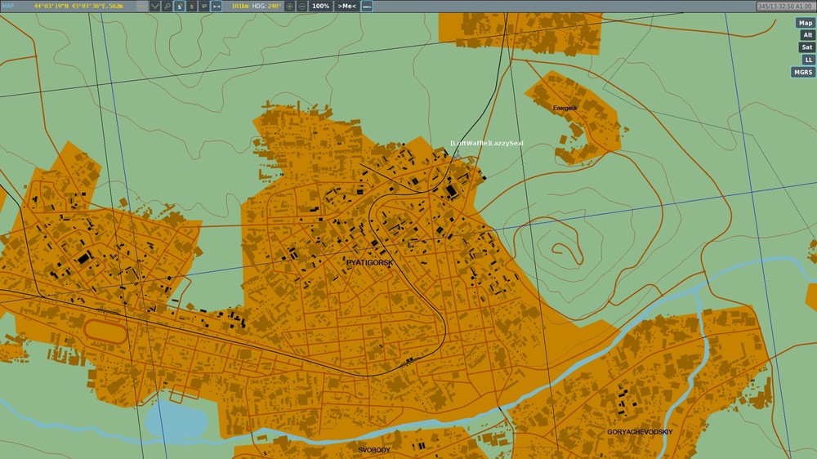Select the red marker tool icon

192,6
